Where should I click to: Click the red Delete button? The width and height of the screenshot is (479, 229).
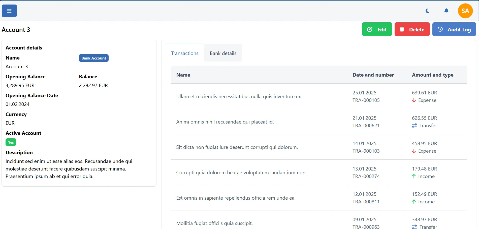pyautogui.click(x=412, y=29)
